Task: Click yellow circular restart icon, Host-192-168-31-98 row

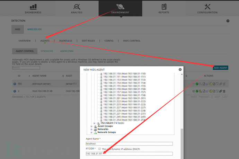Action: [211, 91]
